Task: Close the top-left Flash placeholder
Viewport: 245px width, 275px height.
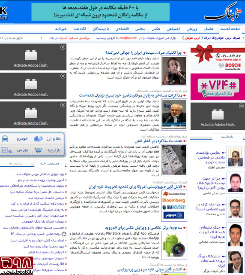Action: coord(63,47)
